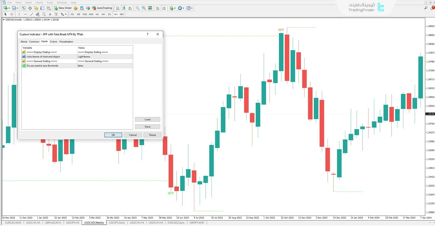435x226 pixels.
Task: Switch timeframe to M1
Action: click(x=72, y=14)
